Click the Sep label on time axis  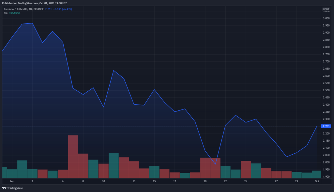(x=12, y=181)
